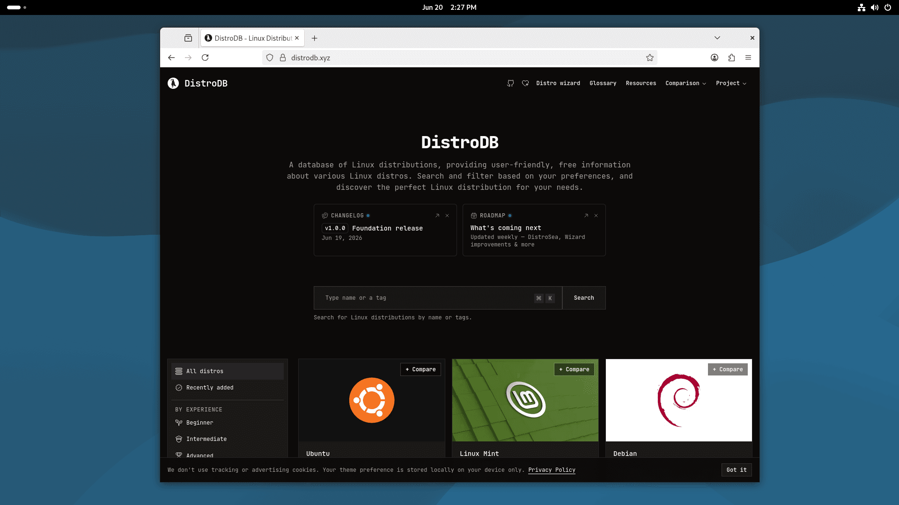Image resolution: width=899 pixels, height=505 pixels.
Task: Bookmark the page with the star icon
Action: pyautogui.click(x=650, y=58)
